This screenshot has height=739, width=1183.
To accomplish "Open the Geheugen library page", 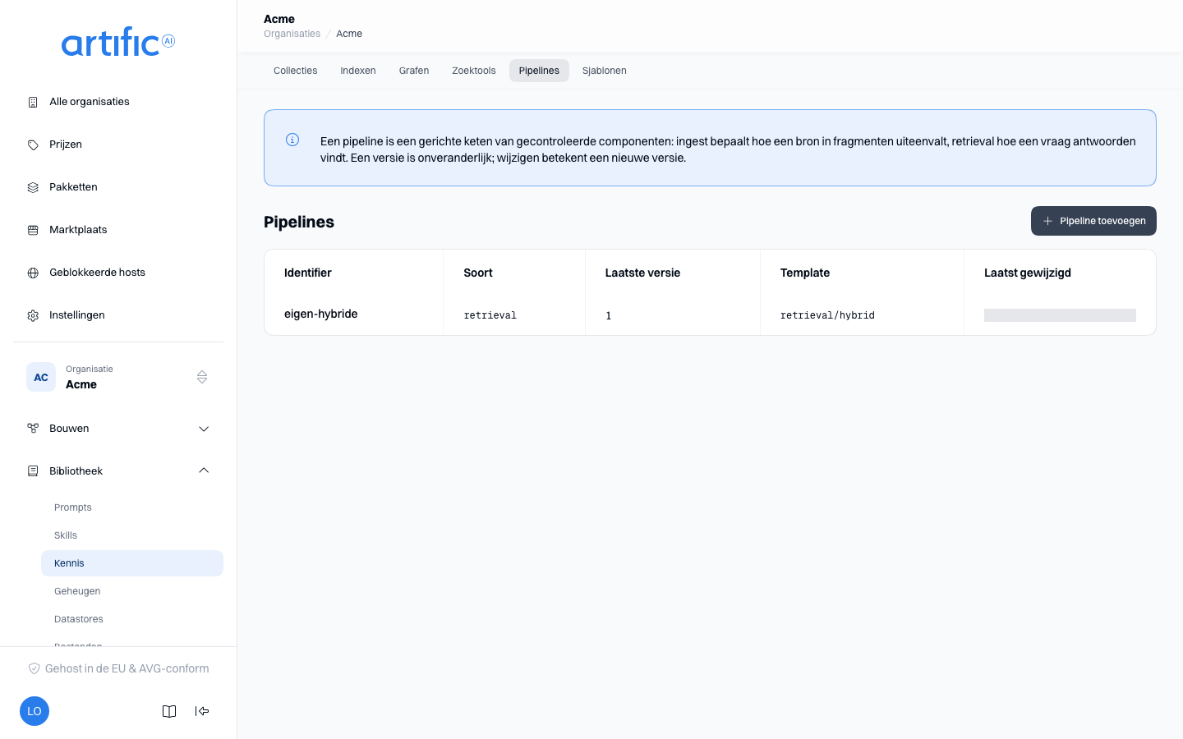I will 132,591.
